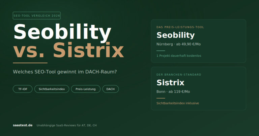Image resolution: width=259 pixels, height=136 pixels.
Task: Select the TF-IDF tag pill
Action: pos(23,89)
